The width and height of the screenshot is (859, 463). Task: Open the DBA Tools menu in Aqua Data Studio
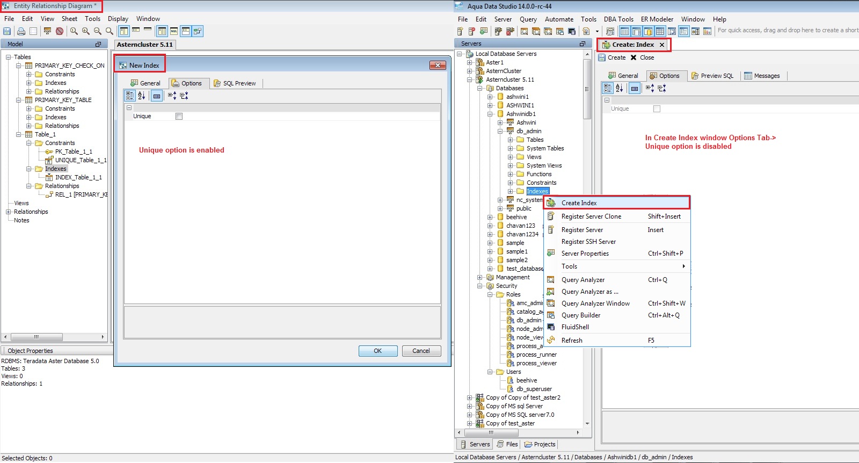[618, 19]
